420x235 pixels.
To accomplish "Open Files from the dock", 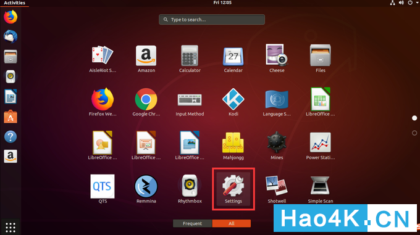I will (10, 56).
